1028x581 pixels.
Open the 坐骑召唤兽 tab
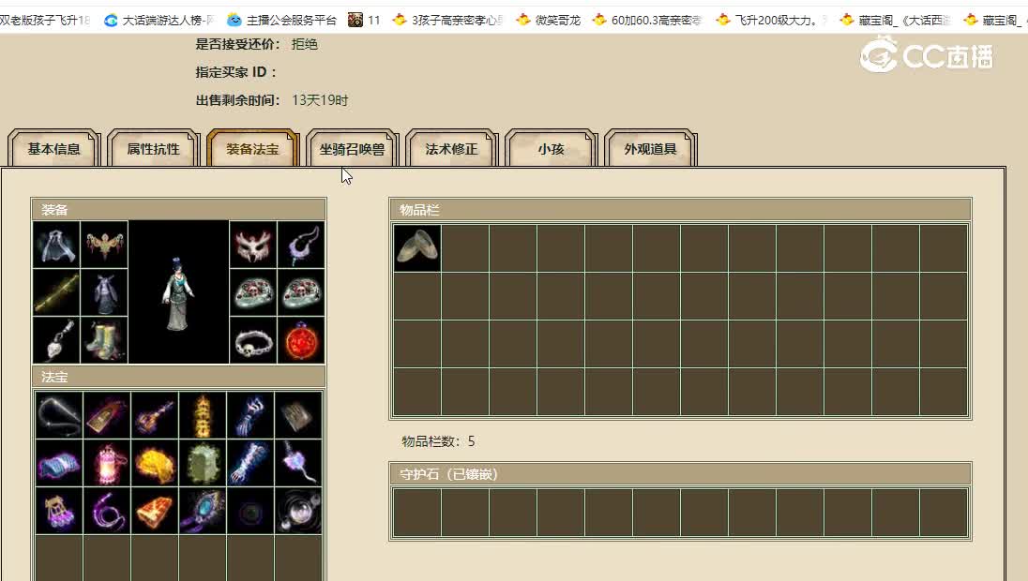pyautogui.click(x=352, y=149)
